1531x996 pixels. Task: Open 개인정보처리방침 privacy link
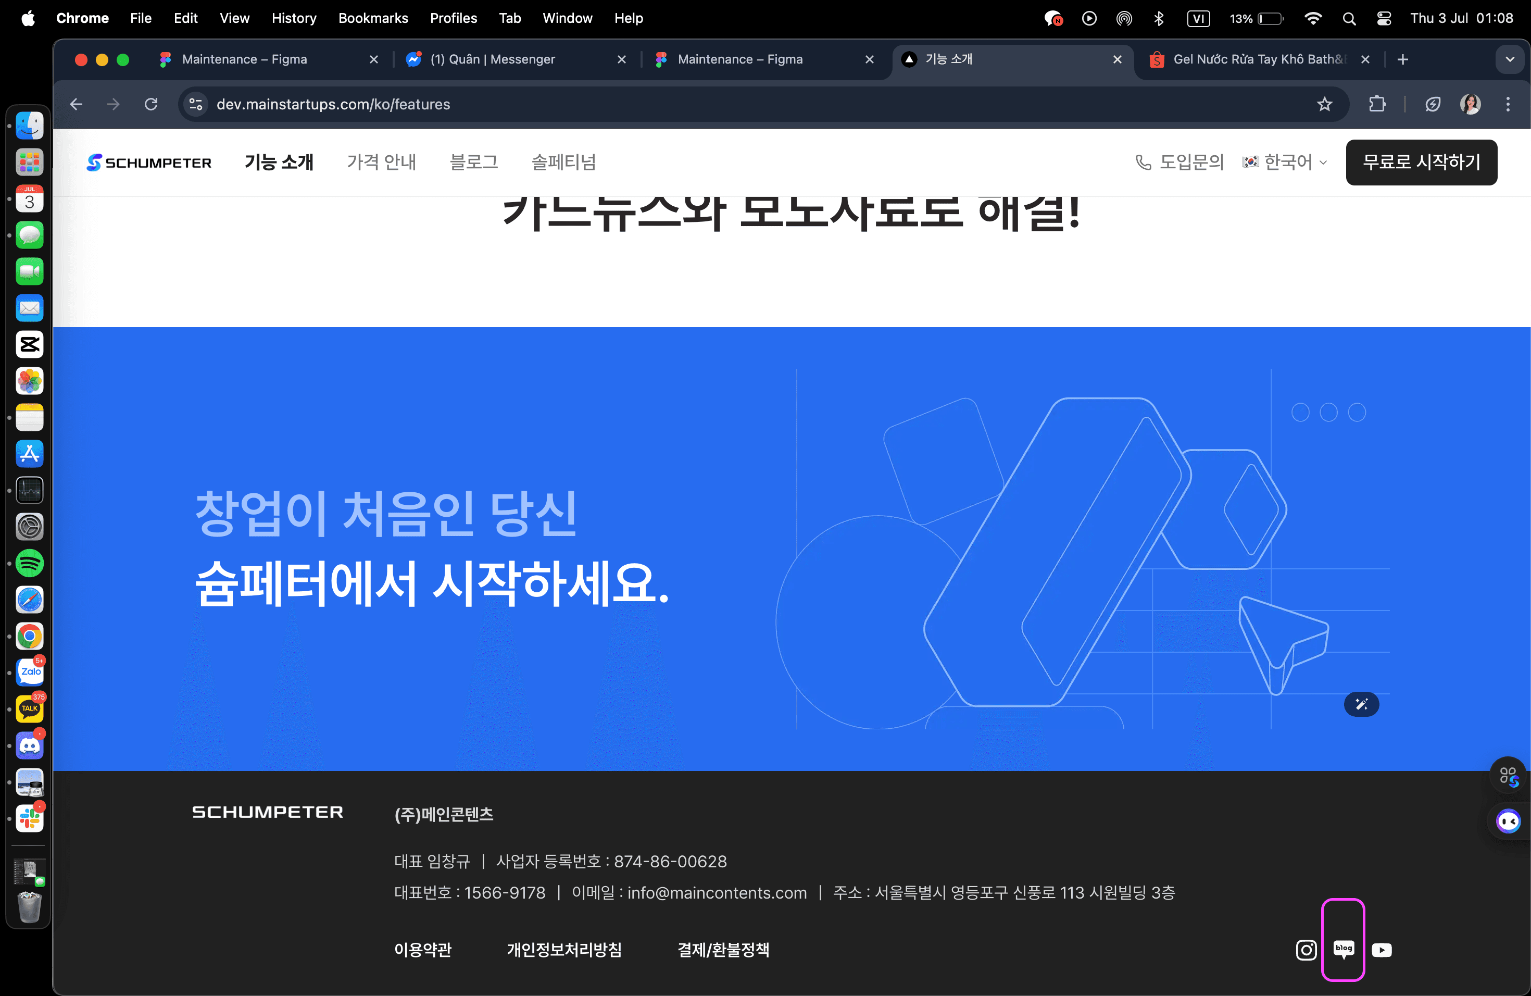[x=564, y=950]
